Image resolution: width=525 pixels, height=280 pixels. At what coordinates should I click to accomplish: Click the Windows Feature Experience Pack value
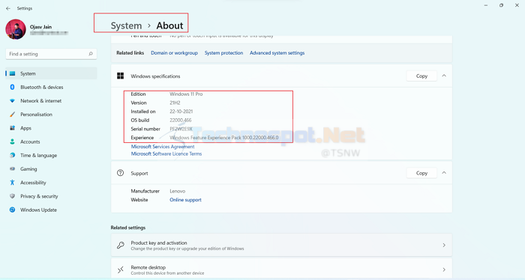pyautogui.click(x=224, y=138)
